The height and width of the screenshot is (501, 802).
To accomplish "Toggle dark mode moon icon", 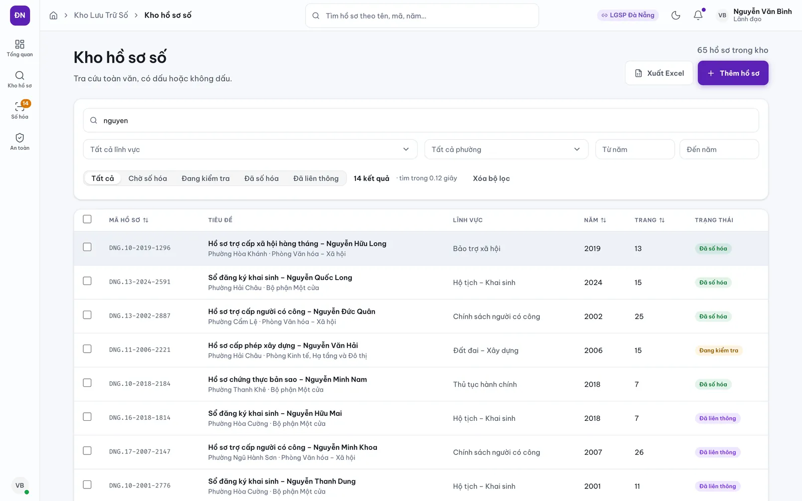I will (x=676, y=16).
